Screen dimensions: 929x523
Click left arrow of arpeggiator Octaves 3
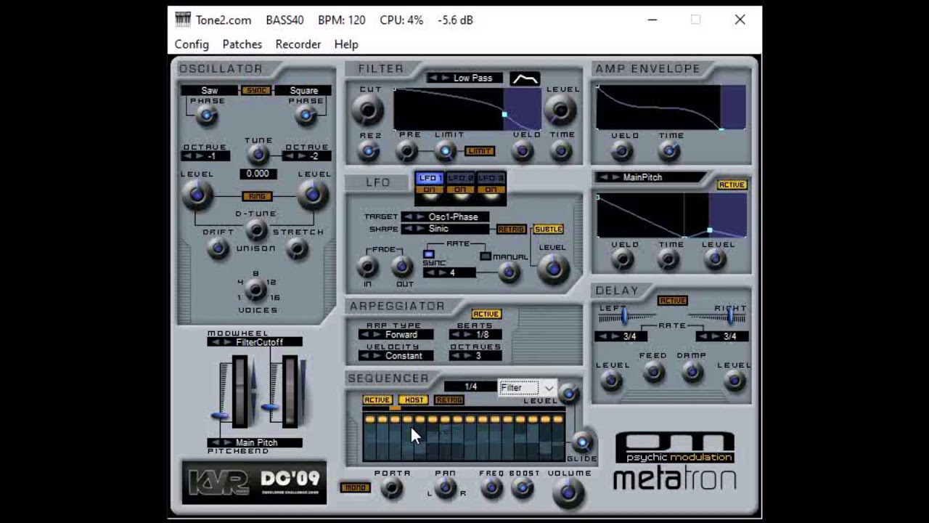(456, 356)
